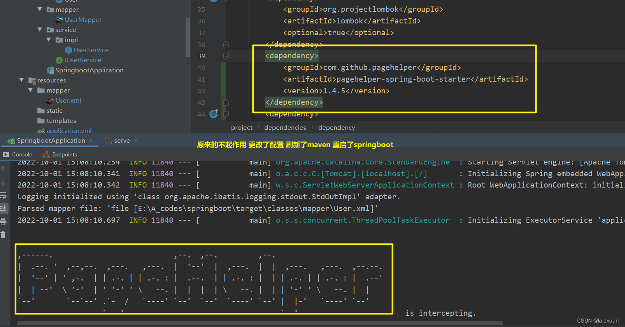
Task: Close the serve run tab
Action: point(136,141)
